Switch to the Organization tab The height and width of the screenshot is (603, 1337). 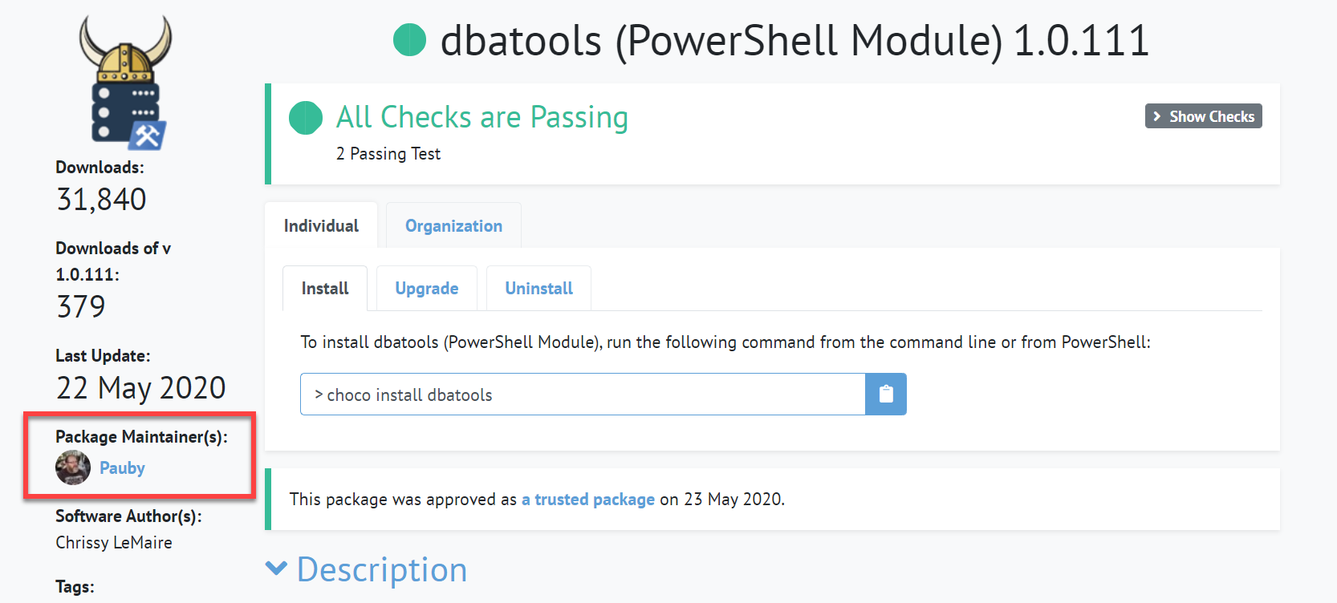coord(453,225)
